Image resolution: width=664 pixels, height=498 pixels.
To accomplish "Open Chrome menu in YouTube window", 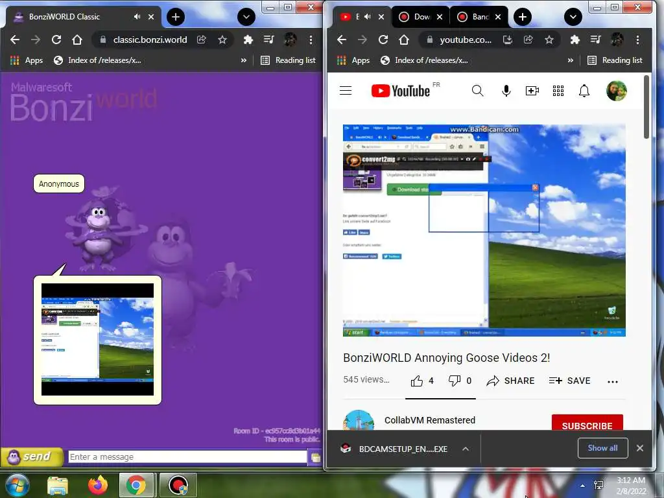I will click(x=638, y=40).
